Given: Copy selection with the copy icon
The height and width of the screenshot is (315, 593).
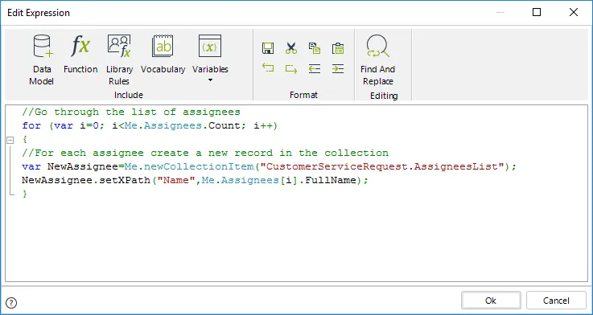Looking at the screenshot, I should [315, 48].
